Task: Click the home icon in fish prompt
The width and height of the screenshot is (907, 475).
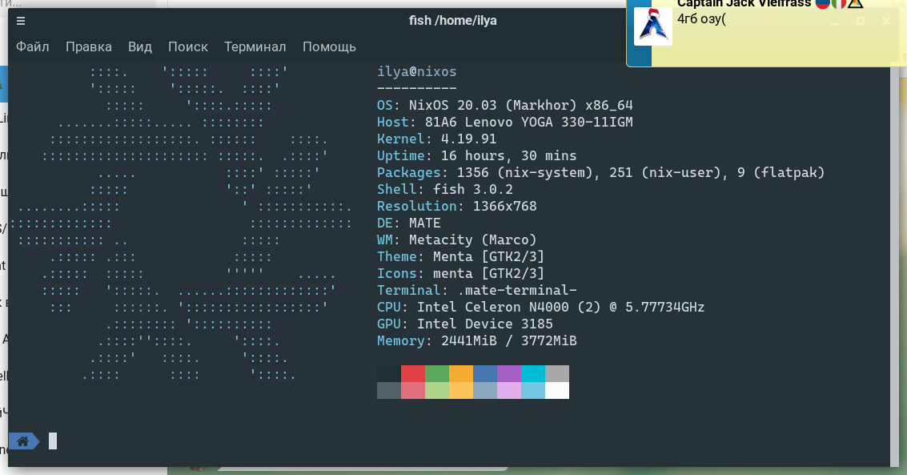Action: click(23, 441)
